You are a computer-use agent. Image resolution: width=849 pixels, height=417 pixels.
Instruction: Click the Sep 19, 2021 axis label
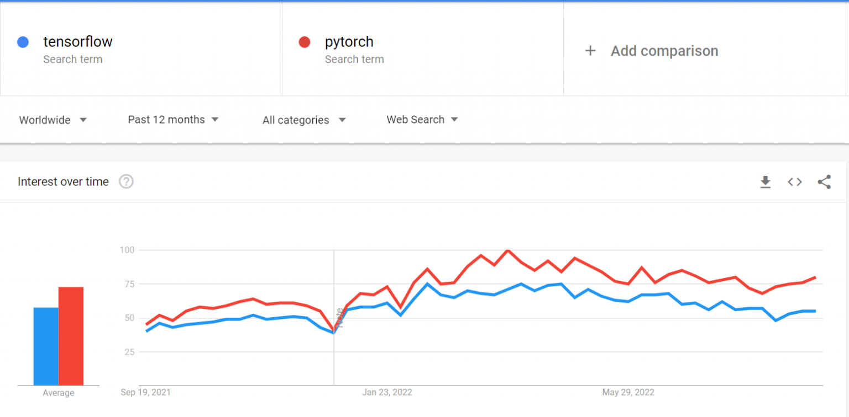pos(145,392)
